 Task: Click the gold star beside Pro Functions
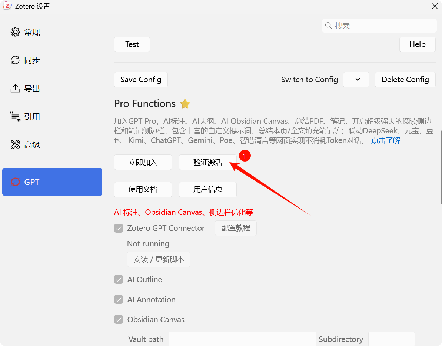(x=185, y=104)
